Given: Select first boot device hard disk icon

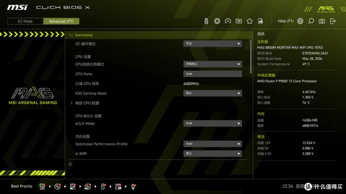Looking at the screenshot, I should 42,187.
